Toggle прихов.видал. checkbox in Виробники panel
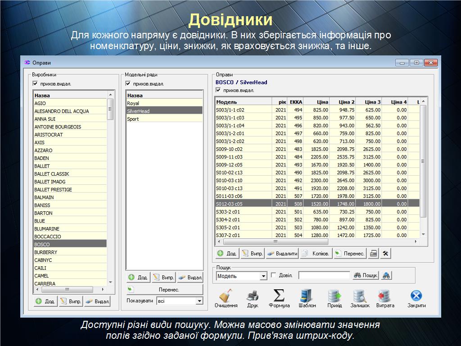Screen dimensions: 461x346 point(35,83)
